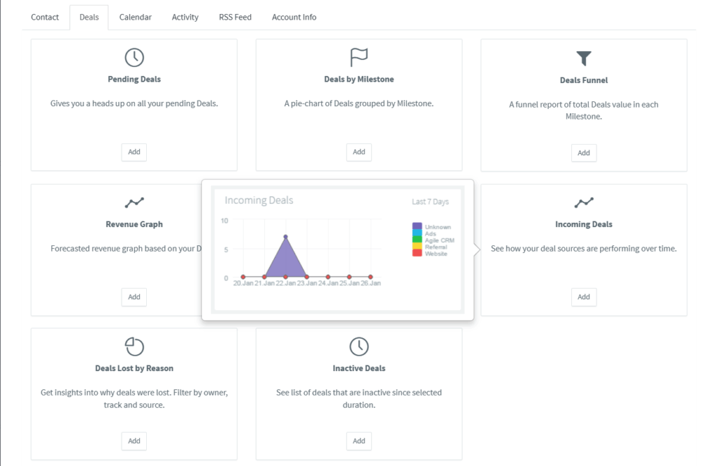The image size is (716, 466).
Task: Click the Deals by Milestone flag icon
Action: (x=359, y=57)
